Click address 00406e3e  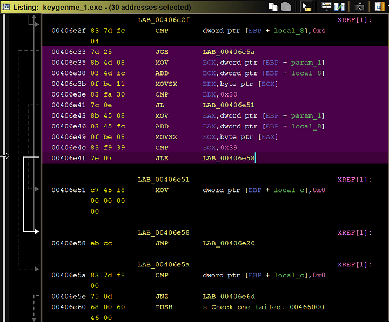pos(69,94)
